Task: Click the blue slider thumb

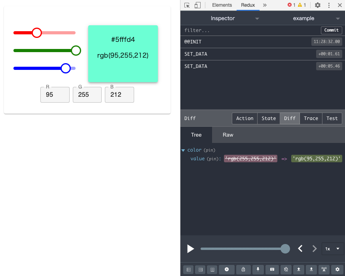Action: tap(66, 68)
